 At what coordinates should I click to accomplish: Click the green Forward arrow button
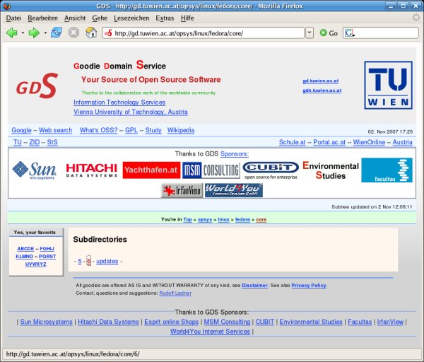point(33,33)
